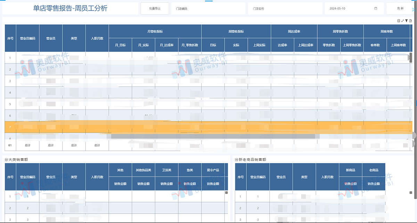Select the 月_零售折数 column header

190,45
